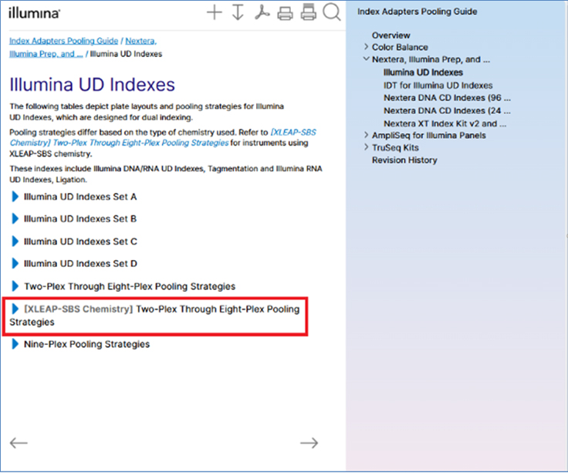Image resolution: width=568 pixels, height=473 pixels.
Task: Open search with the magnifying glass icon
Action: [332, 12]
